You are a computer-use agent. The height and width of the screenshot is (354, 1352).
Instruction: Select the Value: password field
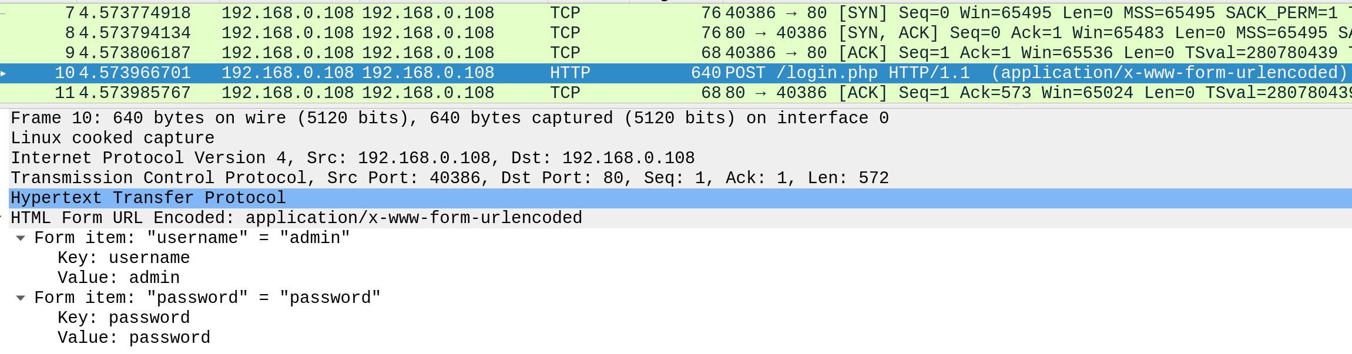[134, 338]
